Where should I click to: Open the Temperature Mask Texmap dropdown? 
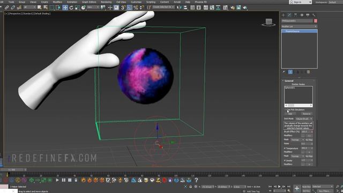[x=297, y=156]
